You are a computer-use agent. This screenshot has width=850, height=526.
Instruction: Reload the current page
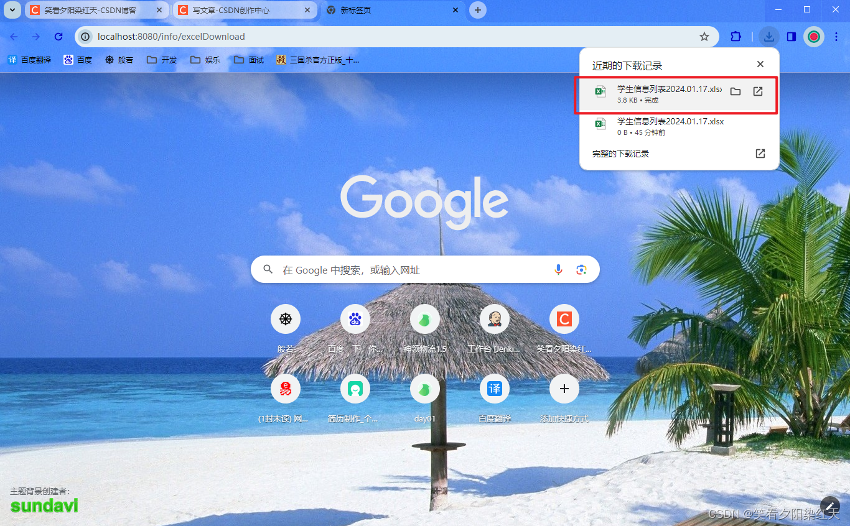tap(58, 37)
